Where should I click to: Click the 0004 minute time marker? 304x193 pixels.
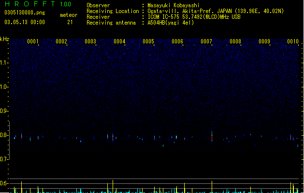pyautogui.click(x=119, y=41)
